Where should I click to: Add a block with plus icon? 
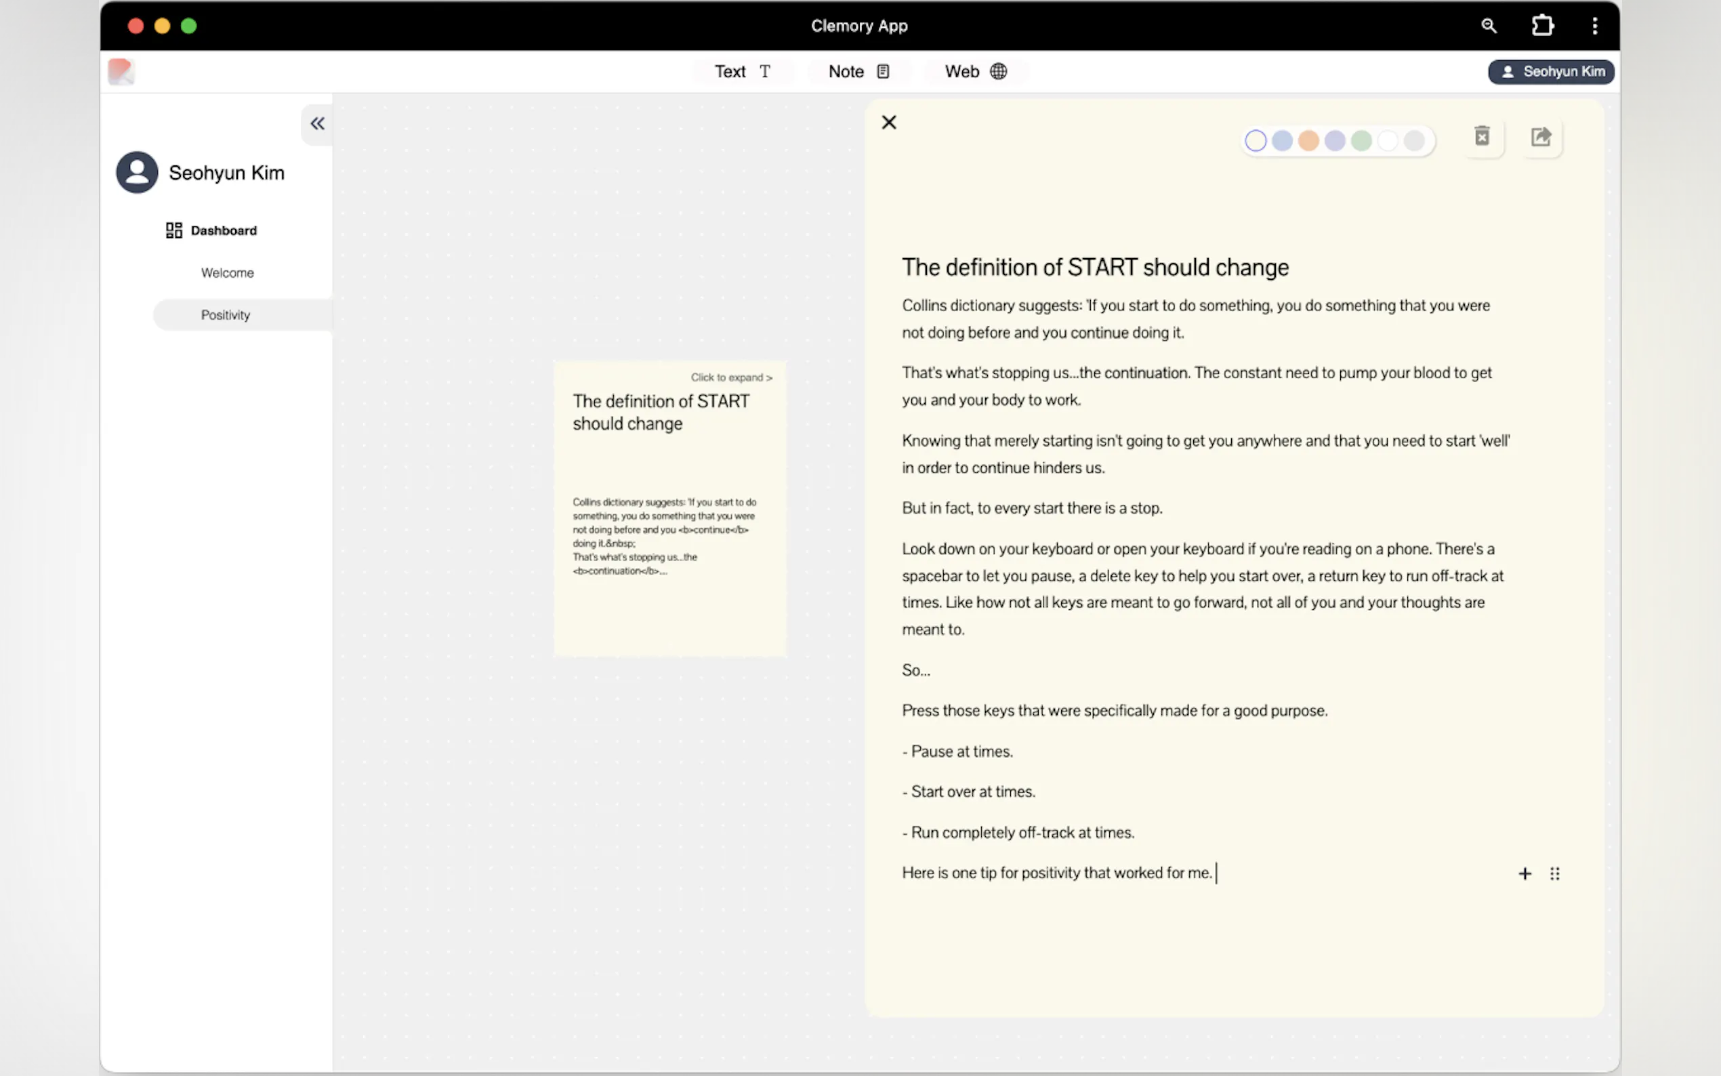pos(1525,873)
